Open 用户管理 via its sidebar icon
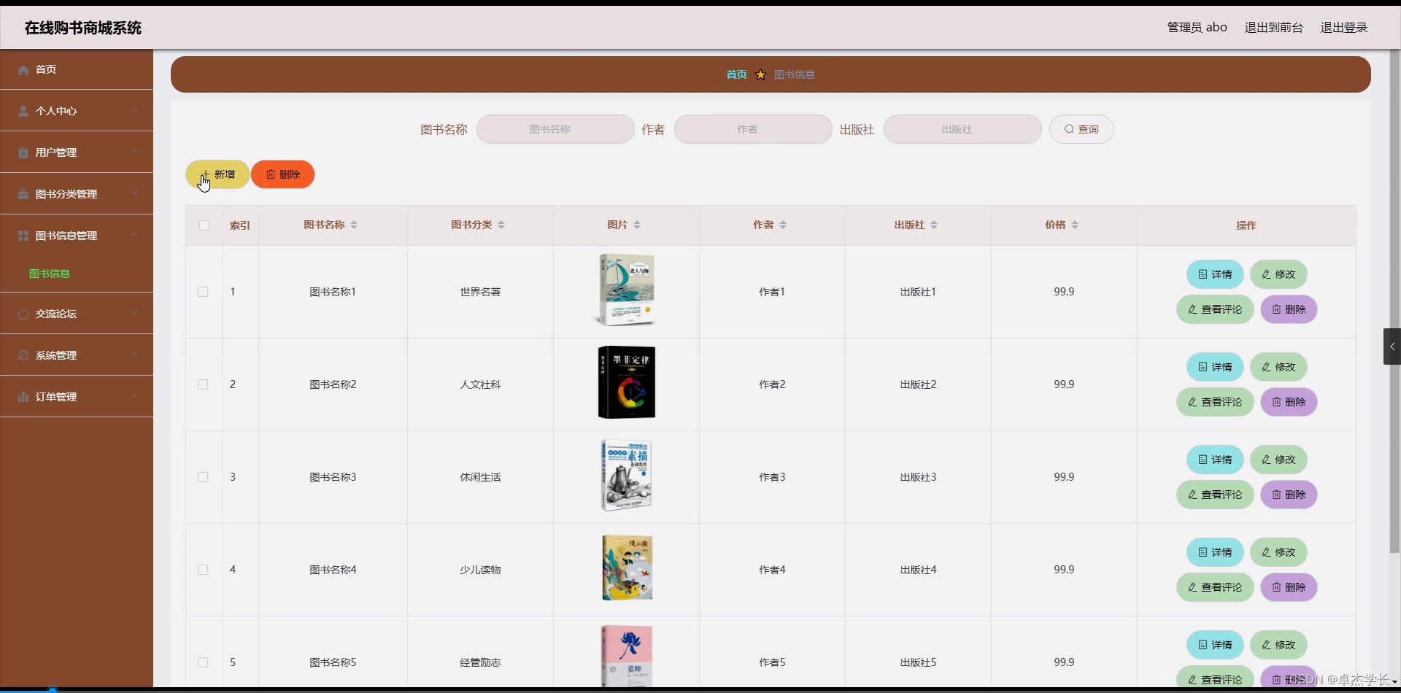Viewport: 1401px width, 693px height. click(23, 152)
